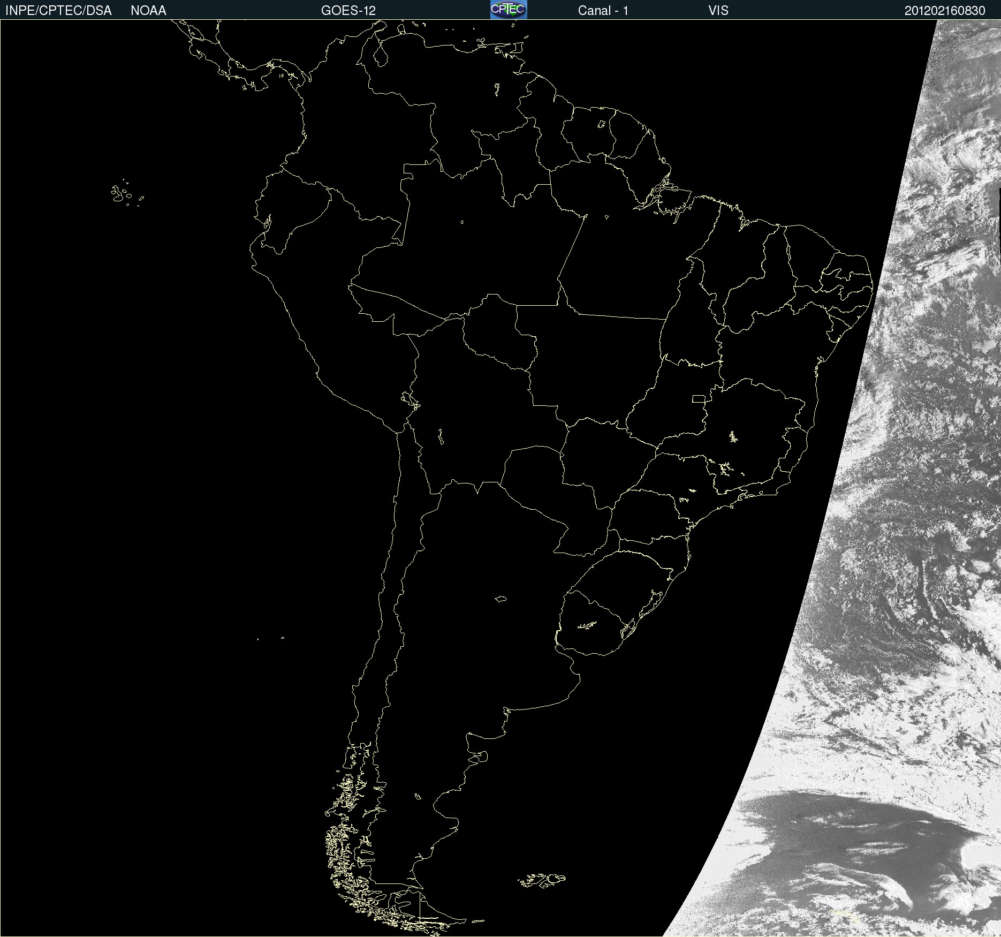
Task: Click the 'Canal - 1' channel label
Action: [x=603, y=11]
